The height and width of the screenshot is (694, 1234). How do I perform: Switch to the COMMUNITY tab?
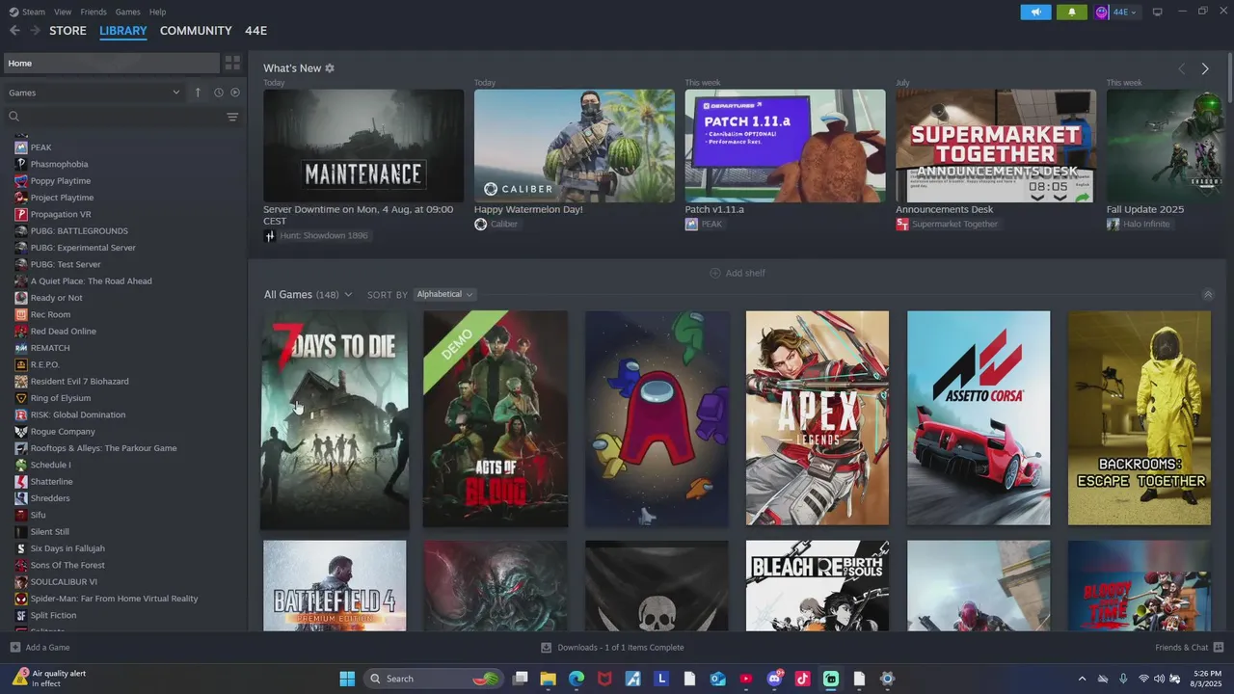coord(196,31)
